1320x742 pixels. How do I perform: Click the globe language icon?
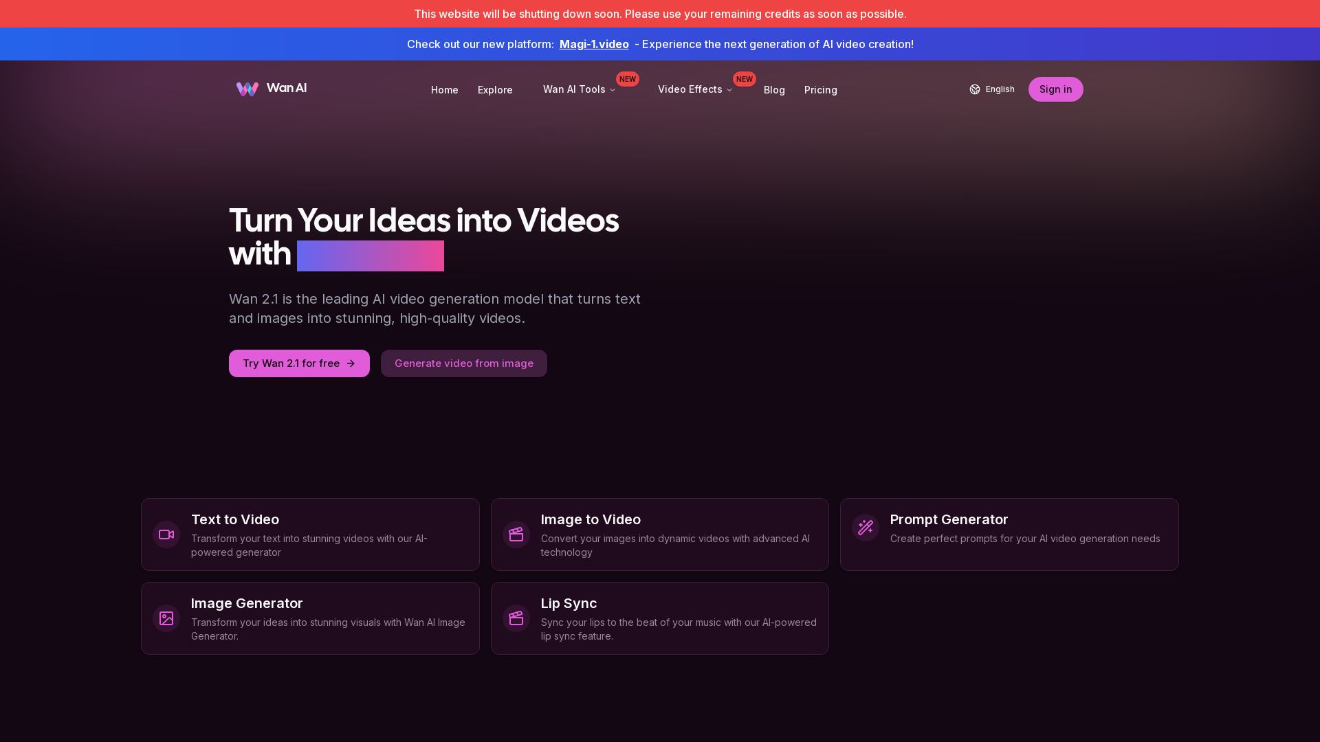coord(975,89)
